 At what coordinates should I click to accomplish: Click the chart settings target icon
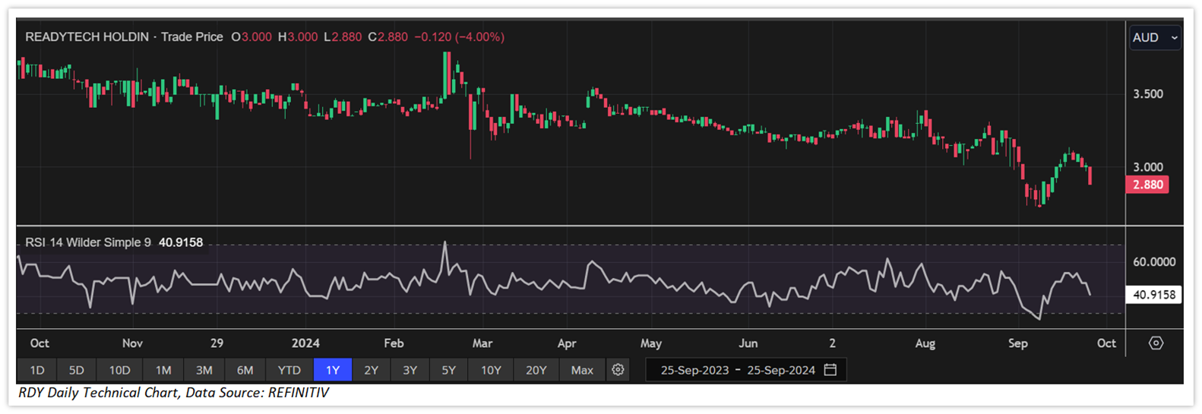pos(1156,343)
